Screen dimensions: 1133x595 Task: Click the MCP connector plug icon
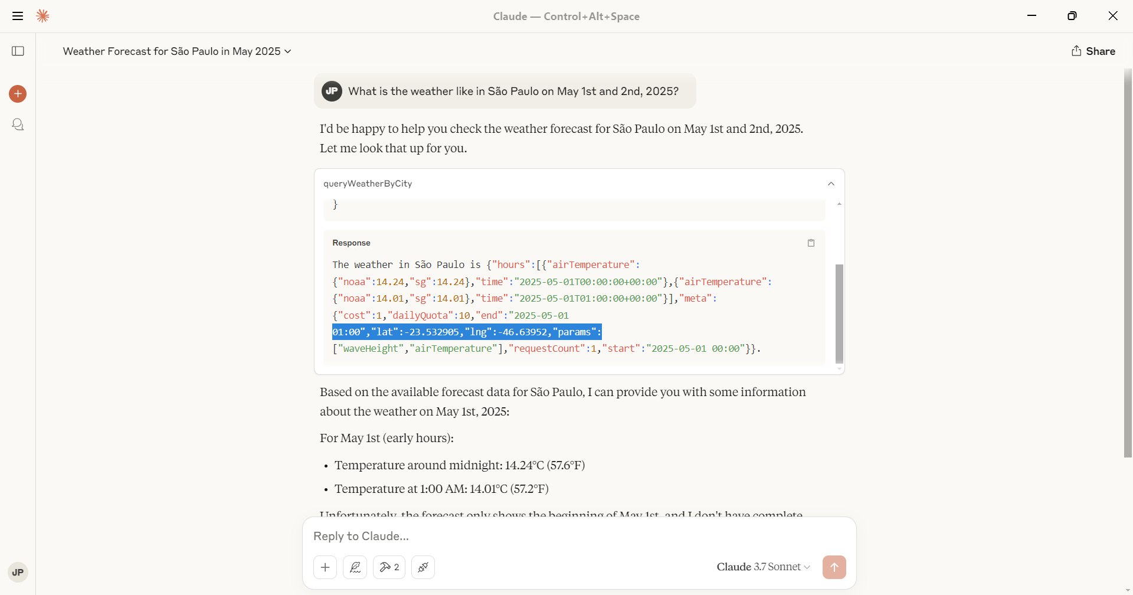point(423,567)
